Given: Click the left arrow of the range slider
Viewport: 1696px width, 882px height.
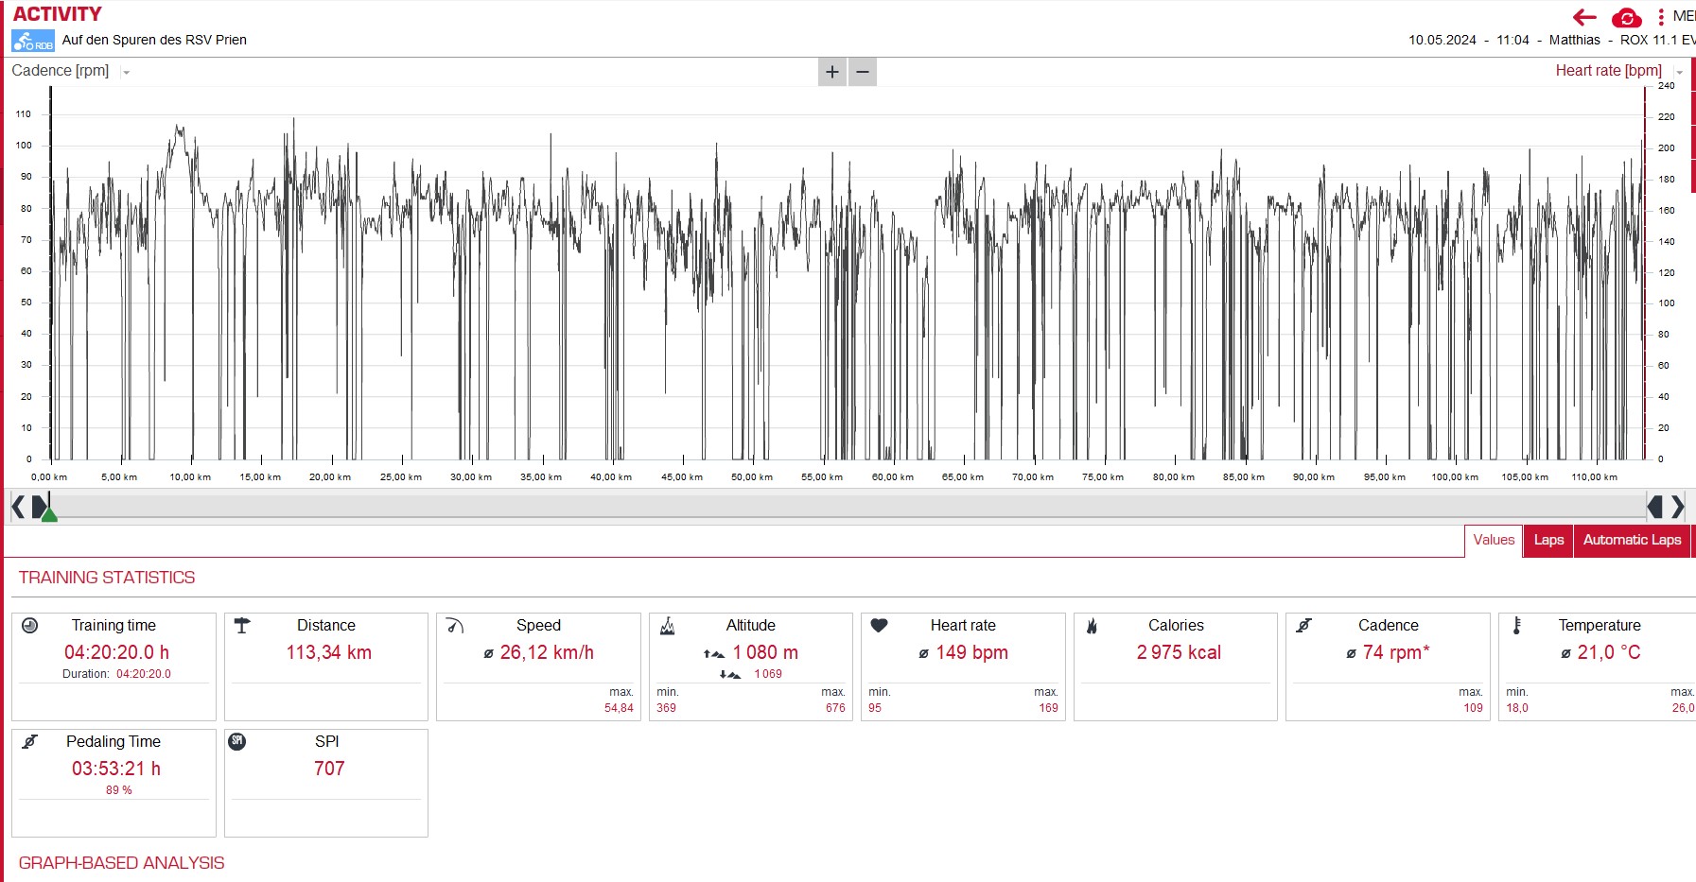Looking at the screenshot, I should (17, 508).
